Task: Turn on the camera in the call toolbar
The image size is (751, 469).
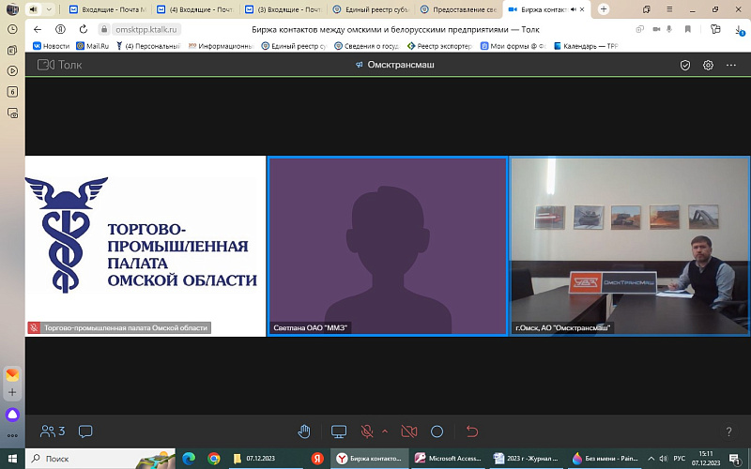Action: click(408, 431)
